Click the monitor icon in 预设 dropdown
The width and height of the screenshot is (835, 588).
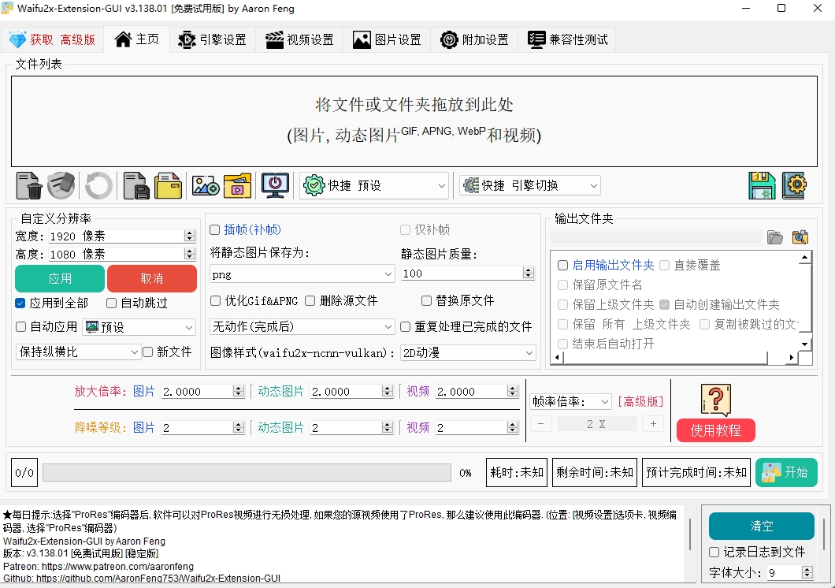click(x=91, y=327)
